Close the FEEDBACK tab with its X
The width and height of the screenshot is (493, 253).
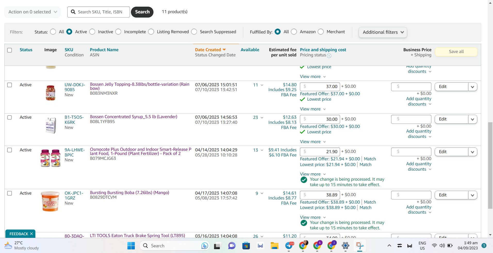[31, 234]
